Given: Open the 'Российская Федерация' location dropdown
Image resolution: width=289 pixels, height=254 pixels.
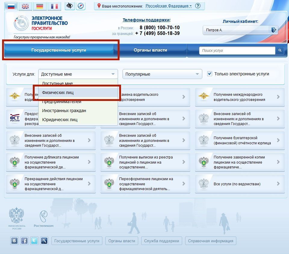Looking at the screenshot, I should click(168, 6).
